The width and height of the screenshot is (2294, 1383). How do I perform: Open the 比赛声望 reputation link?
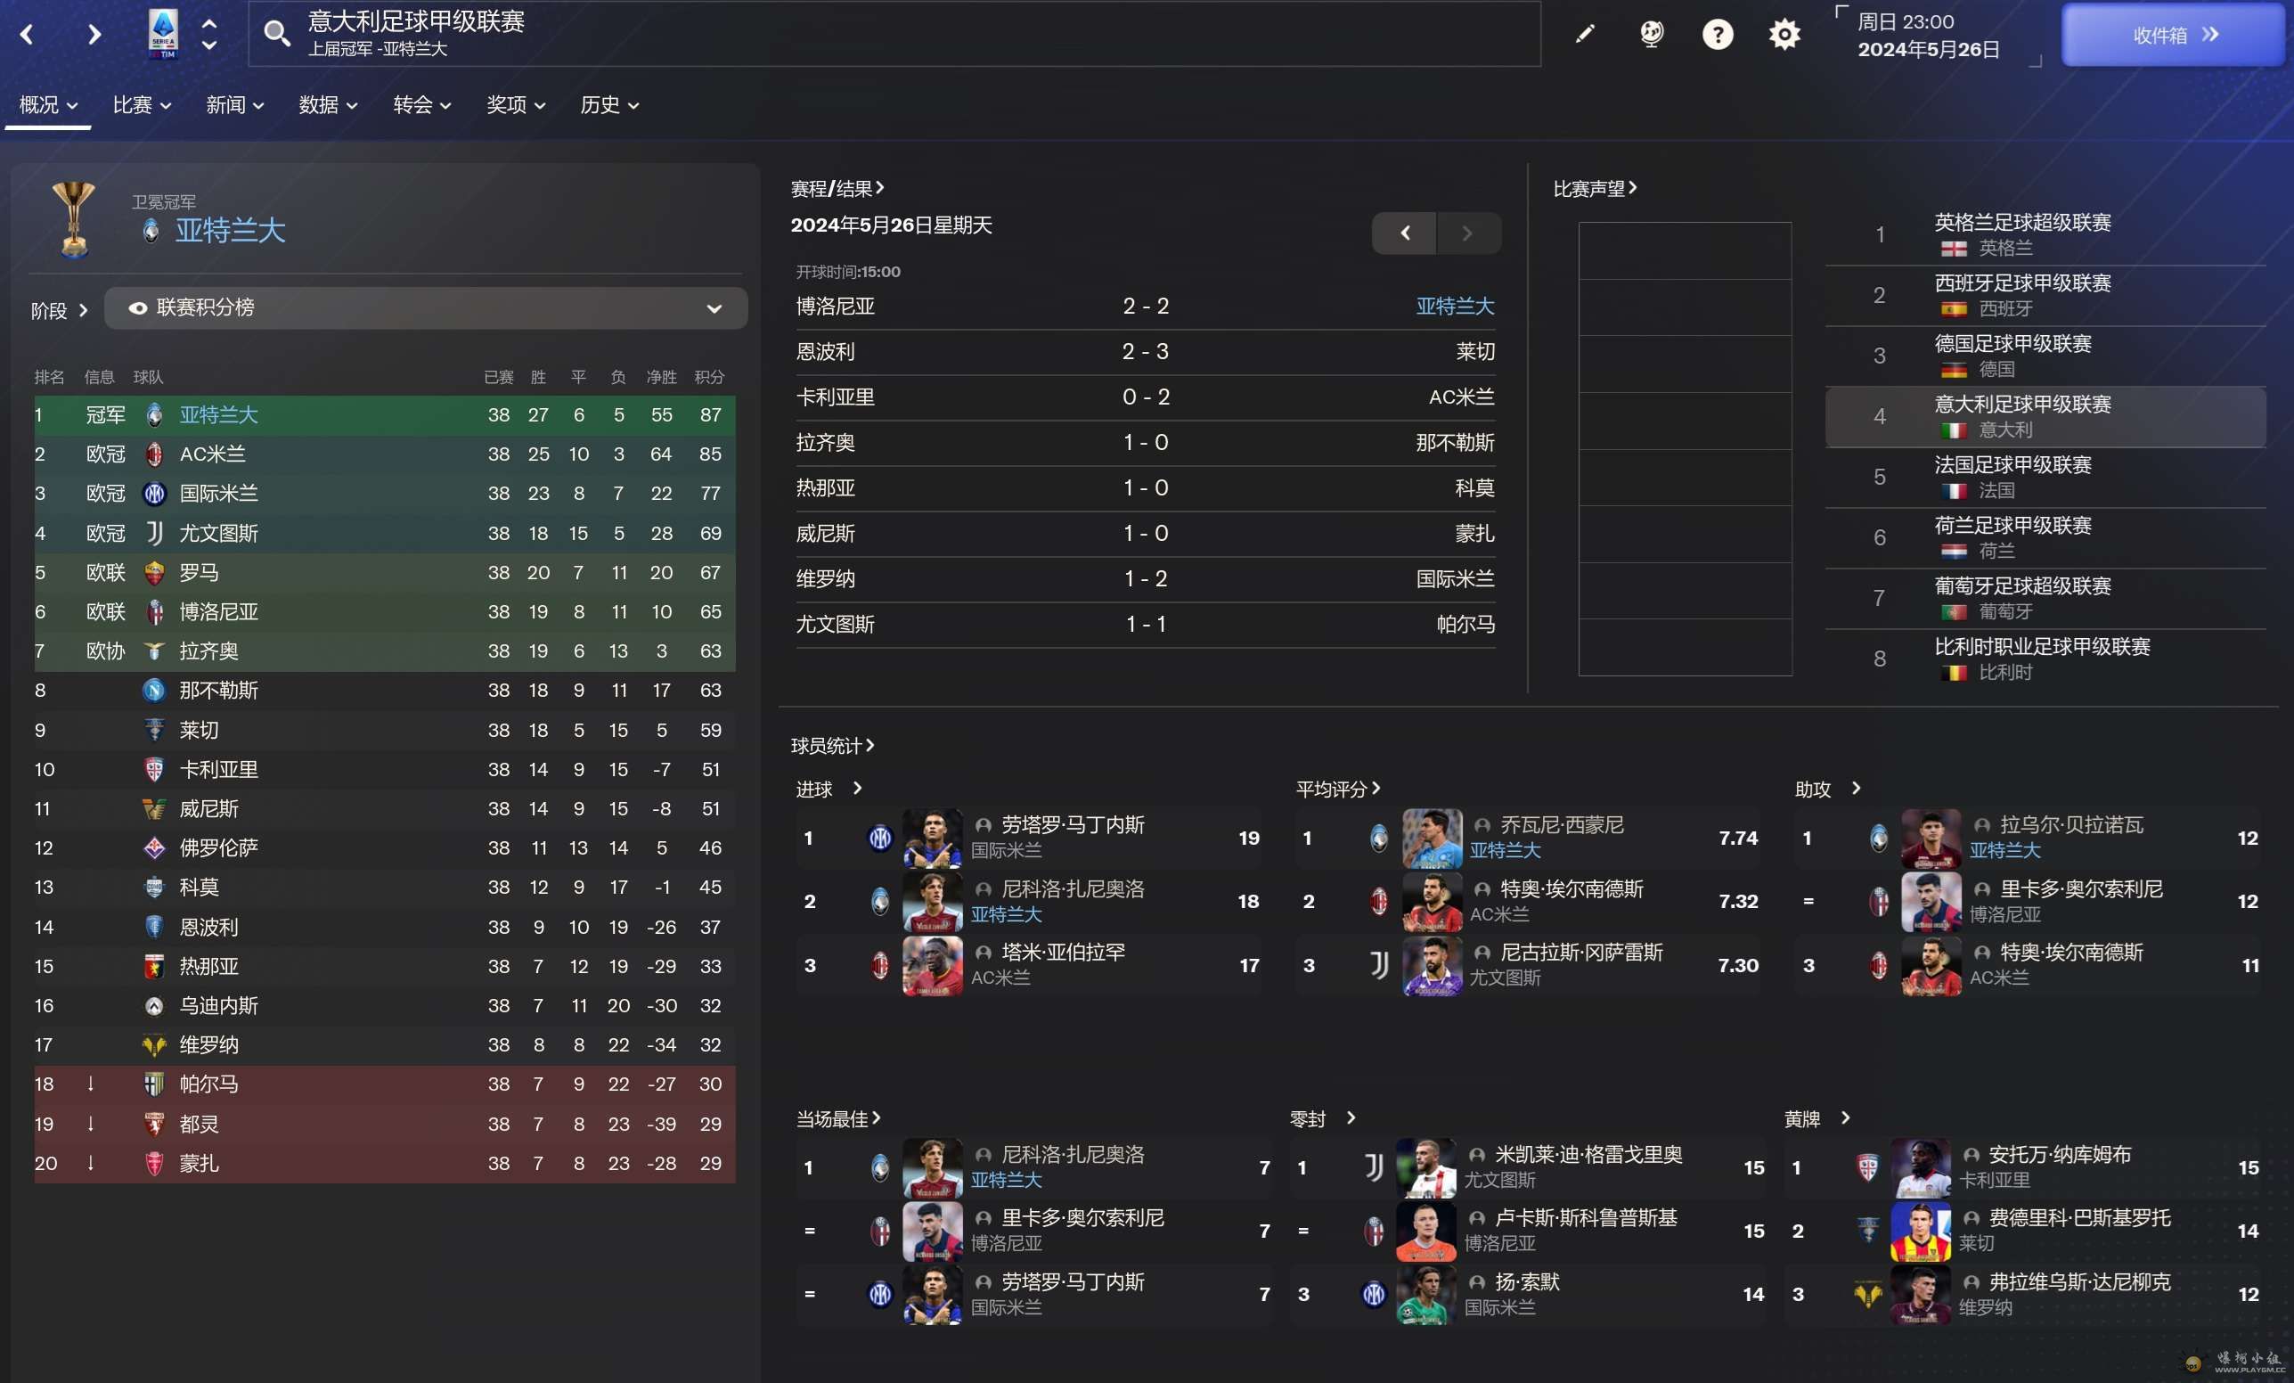[x=1595, y=189]
